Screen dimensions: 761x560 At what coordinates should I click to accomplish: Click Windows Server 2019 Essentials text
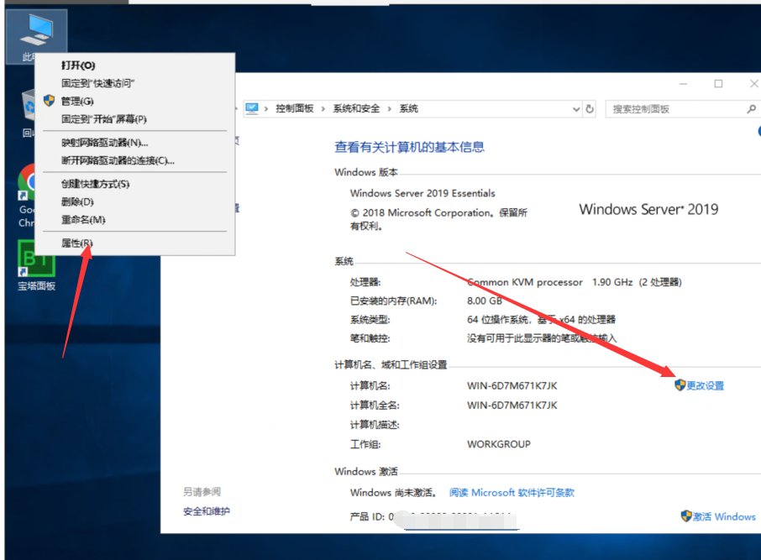422,193
